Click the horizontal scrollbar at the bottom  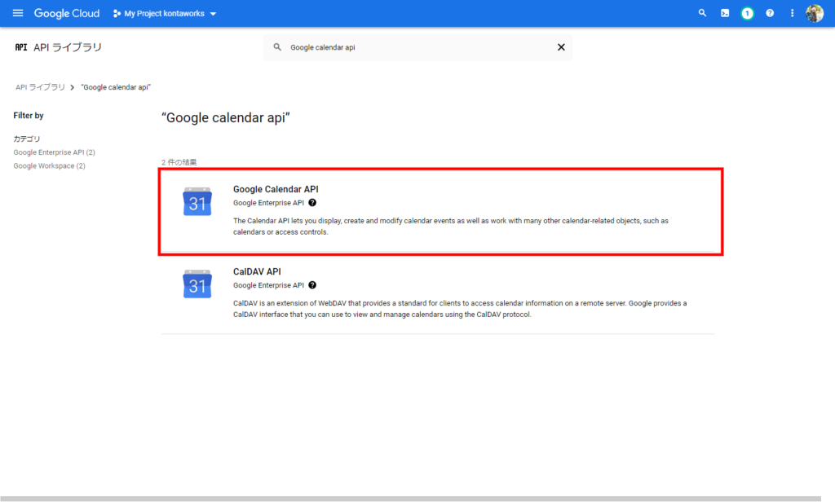[x=411, y=499]
